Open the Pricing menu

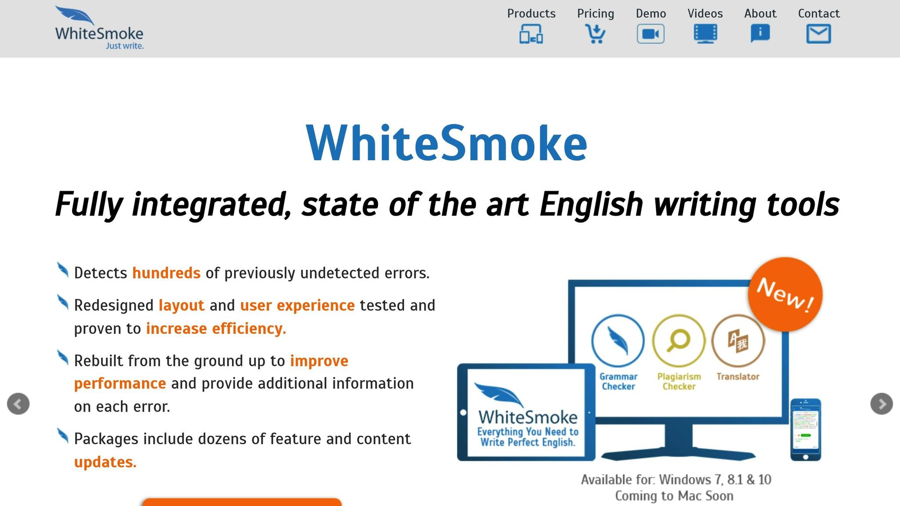pyautogui.click(x=595, y=14)
